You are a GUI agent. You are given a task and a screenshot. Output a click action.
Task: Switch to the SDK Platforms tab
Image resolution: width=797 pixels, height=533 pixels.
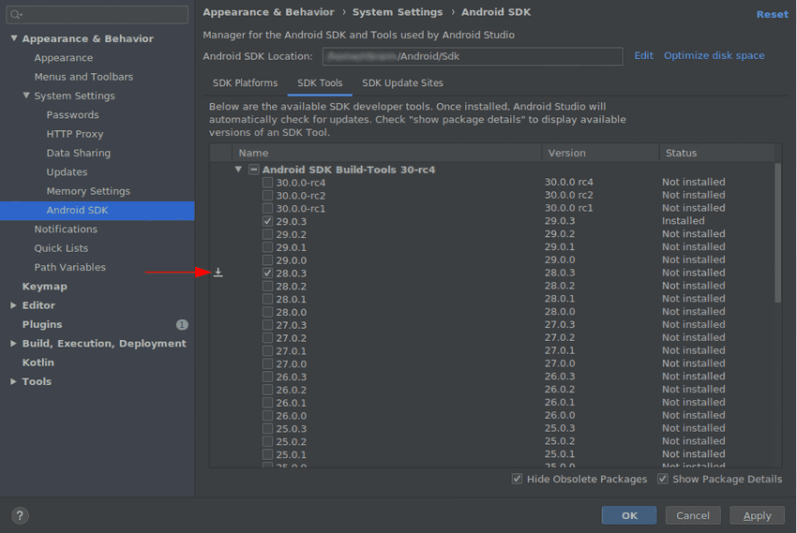click(x=245, y=82)
